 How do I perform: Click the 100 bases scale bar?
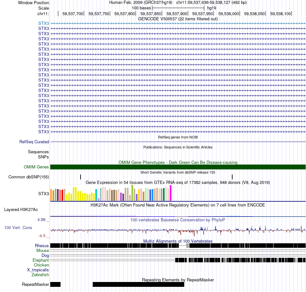[x=178, y=8]
